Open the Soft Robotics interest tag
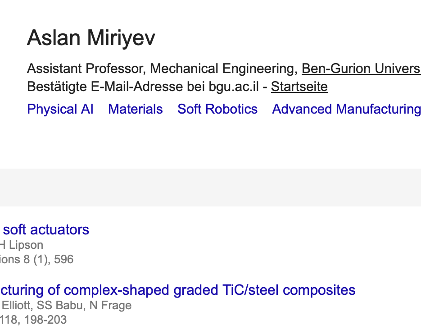Image resolution: width=421 pixels, height=330 pixels. [217, 109]
